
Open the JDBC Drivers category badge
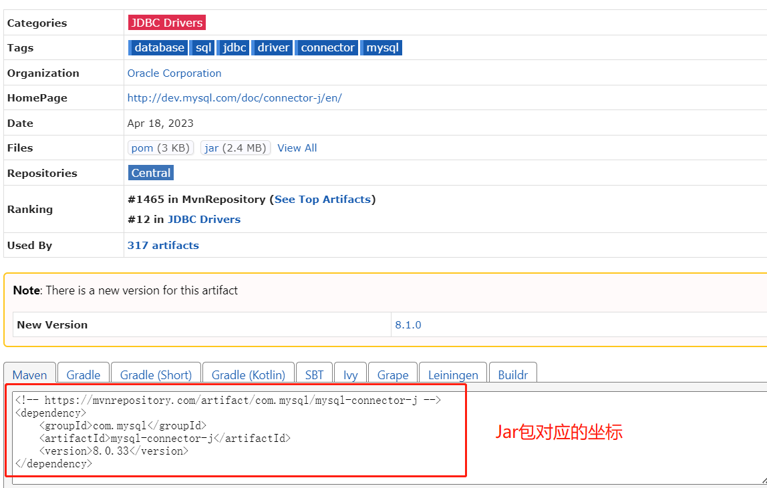[167, 23]
